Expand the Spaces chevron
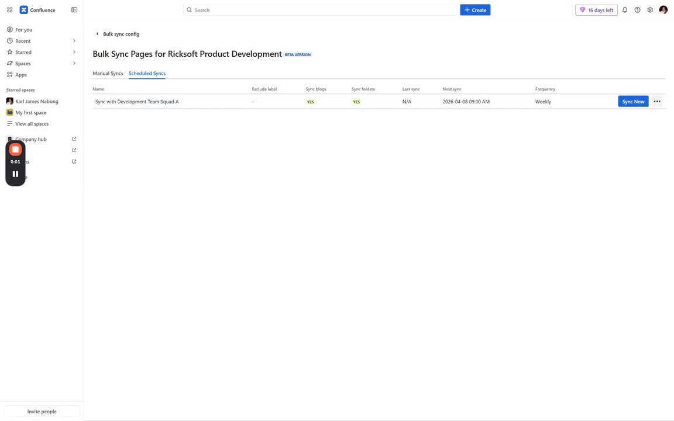This screenshot has height=421, width=674. click(74, 63)
